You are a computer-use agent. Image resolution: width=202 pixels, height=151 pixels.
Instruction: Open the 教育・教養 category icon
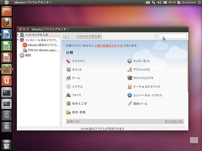[x=68, y=112]
